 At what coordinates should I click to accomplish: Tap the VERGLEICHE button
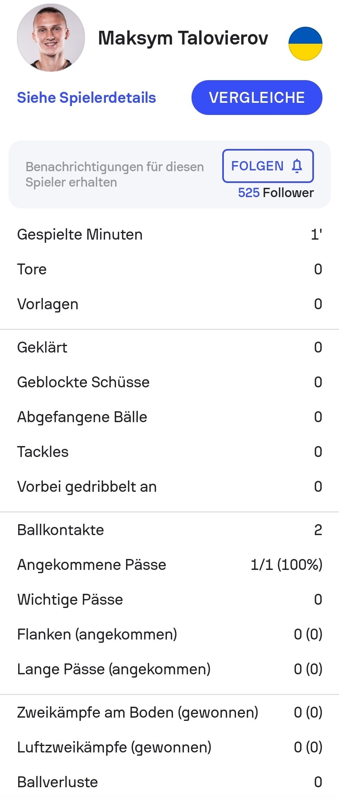pyautogui.click(x=257, y=98)
